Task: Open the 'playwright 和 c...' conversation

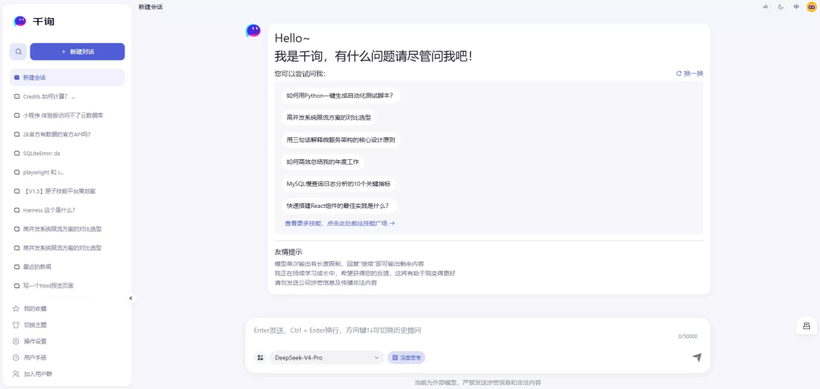Action: (x=67, y=172)
